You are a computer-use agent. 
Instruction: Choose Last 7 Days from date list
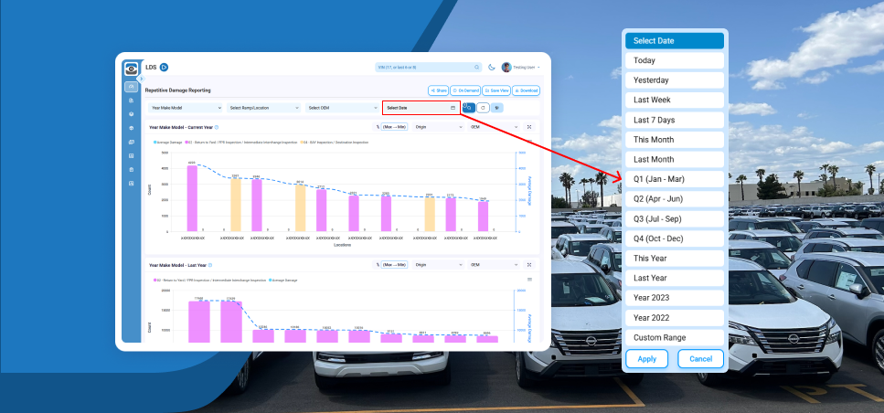(x=675, y=121)
